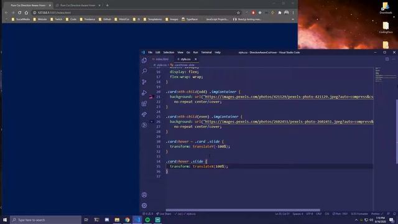This screenshot has width=398, height=224.
Task: Change language mode via CSS indicator
Action: point(327,214)
